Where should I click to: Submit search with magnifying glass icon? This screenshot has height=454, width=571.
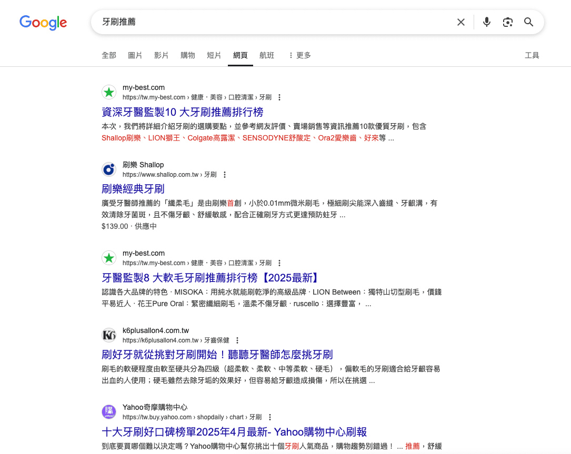click(x=529, y=22)
